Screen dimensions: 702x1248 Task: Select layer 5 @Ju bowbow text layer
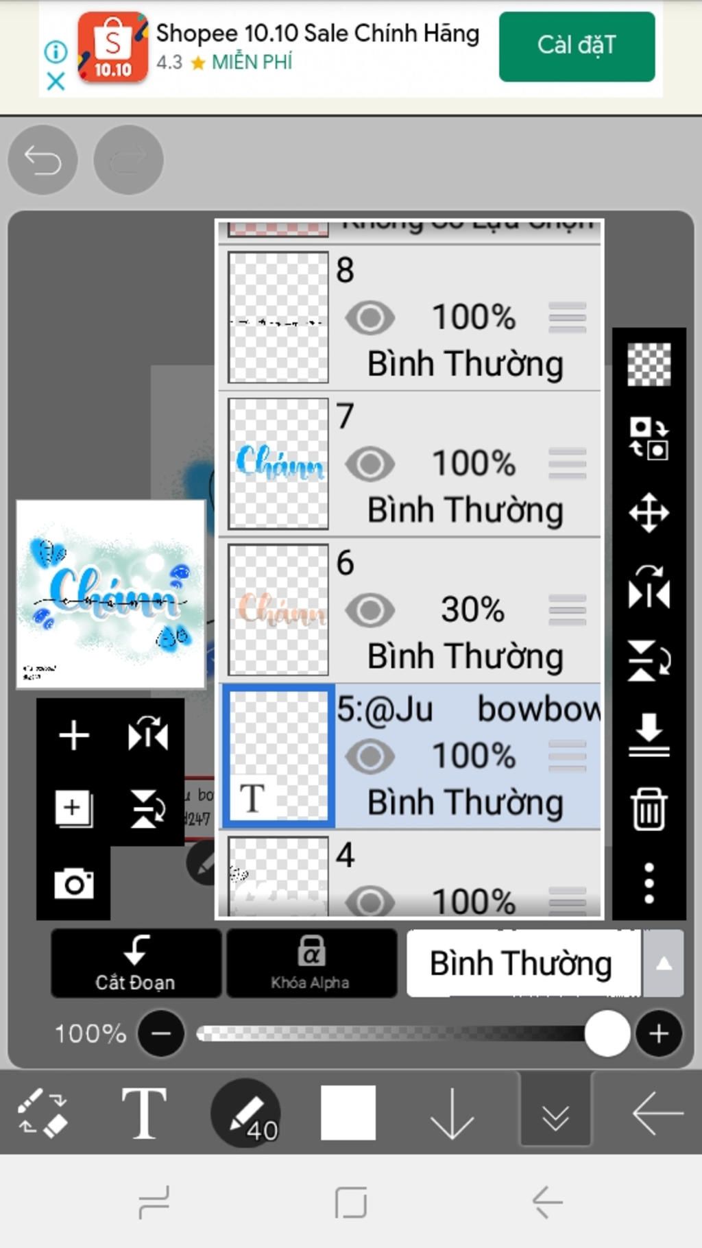[410, 756]
